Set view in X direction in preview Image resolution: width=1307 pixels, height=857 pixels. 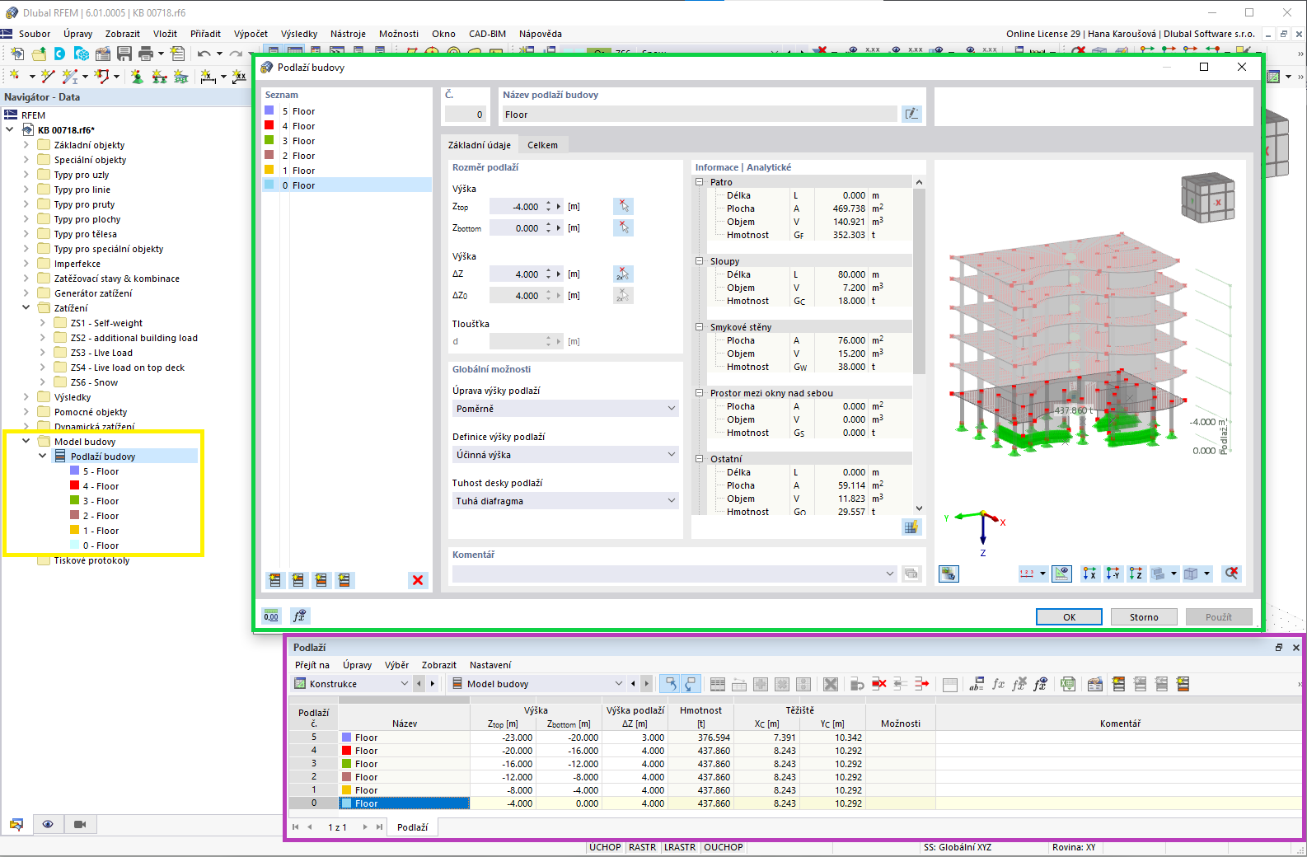click(x=1090, y=574)
